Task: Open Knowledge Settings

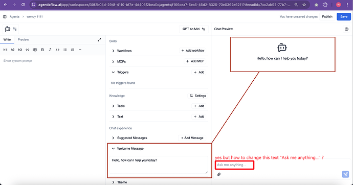Action: point(197,96)
